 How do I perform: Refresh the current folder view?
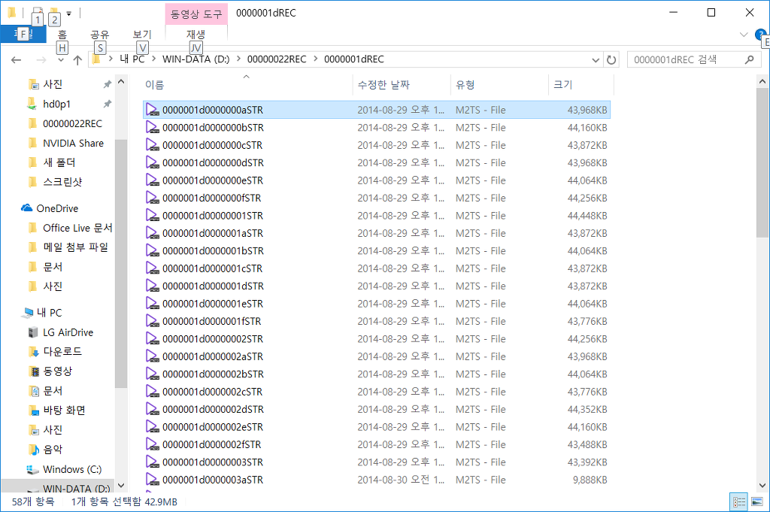611,60
